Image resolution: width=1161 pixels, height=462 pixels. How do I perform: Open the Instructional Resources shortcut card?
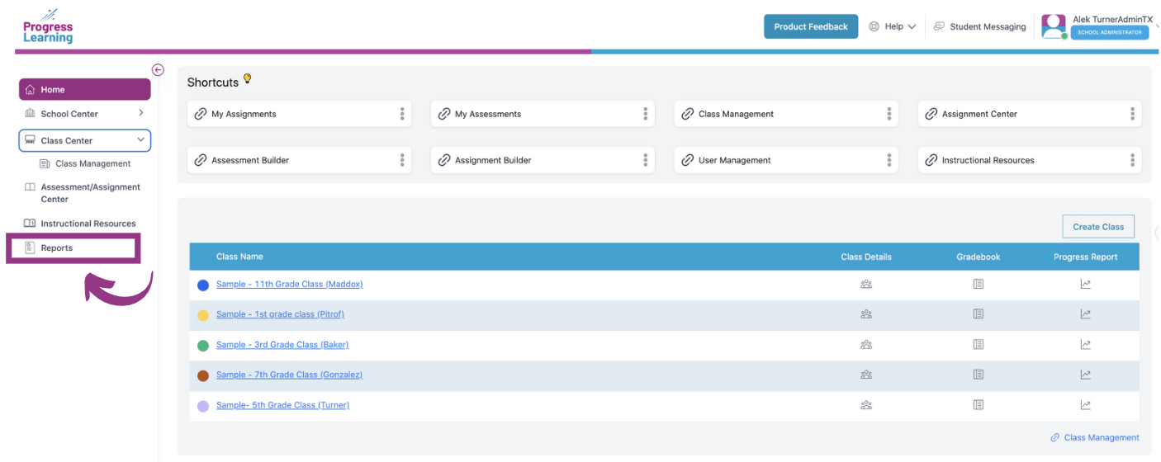point(1030,160)
